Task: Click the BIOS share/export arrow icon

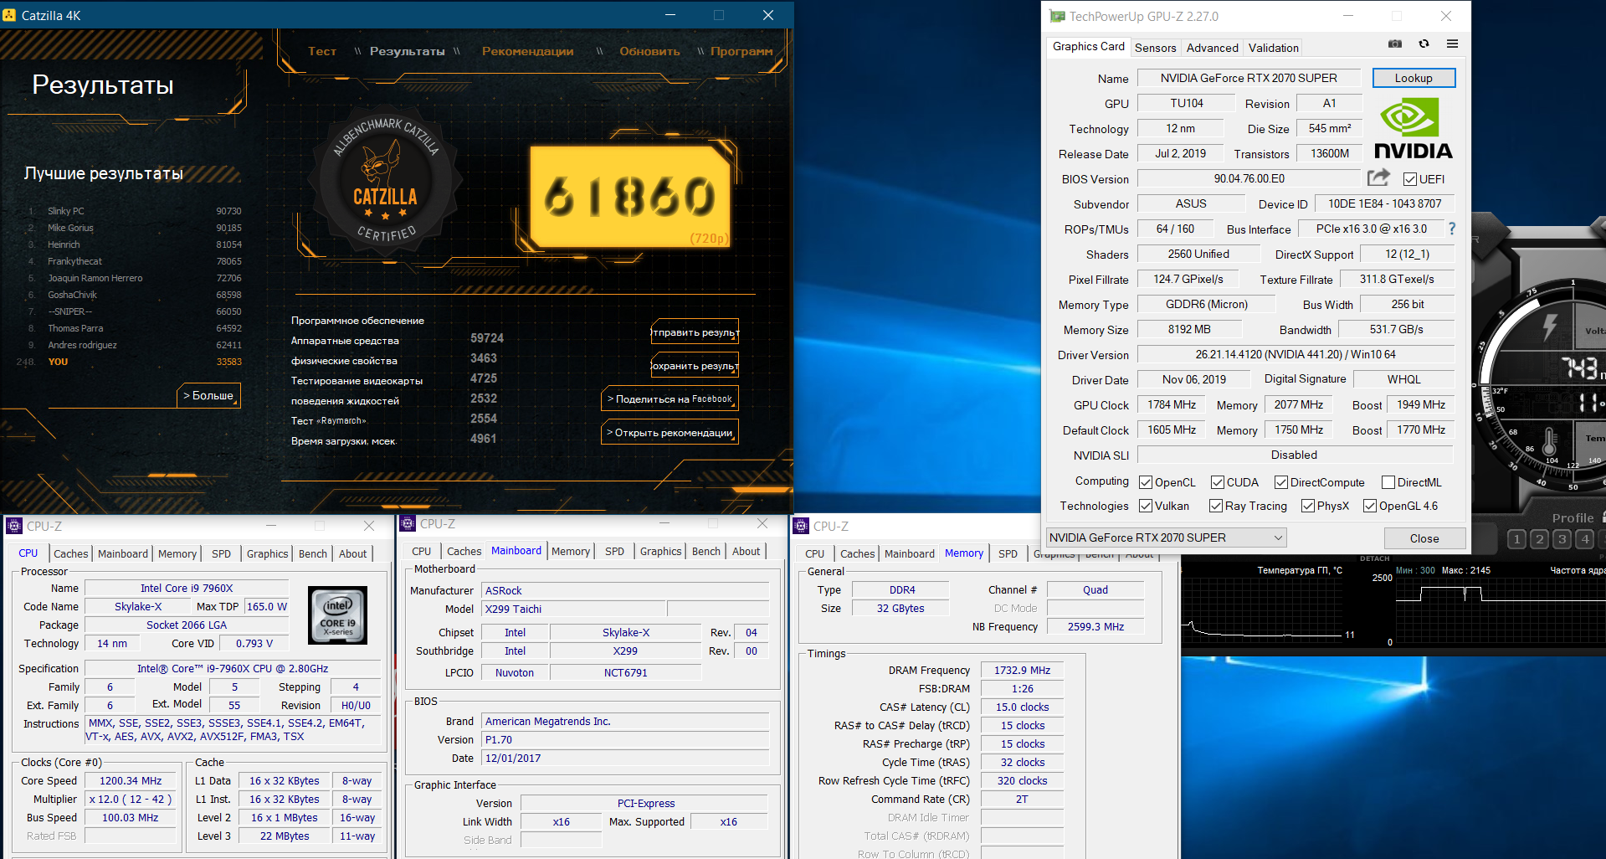Action: (x=1378, y=177)
